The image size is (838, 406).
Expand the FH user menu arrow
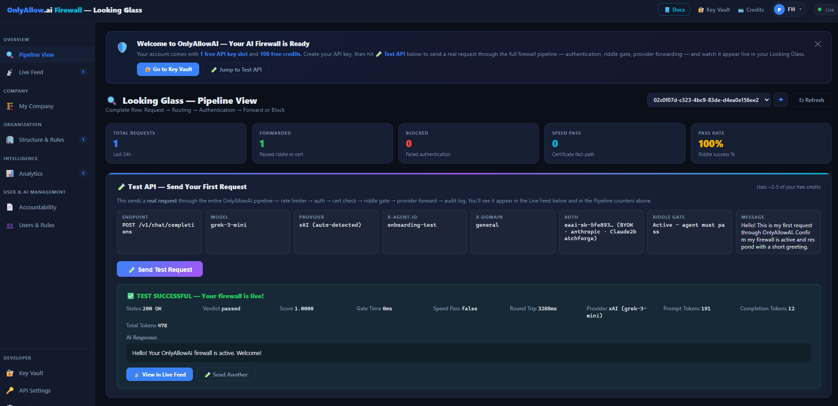(800, 9)
